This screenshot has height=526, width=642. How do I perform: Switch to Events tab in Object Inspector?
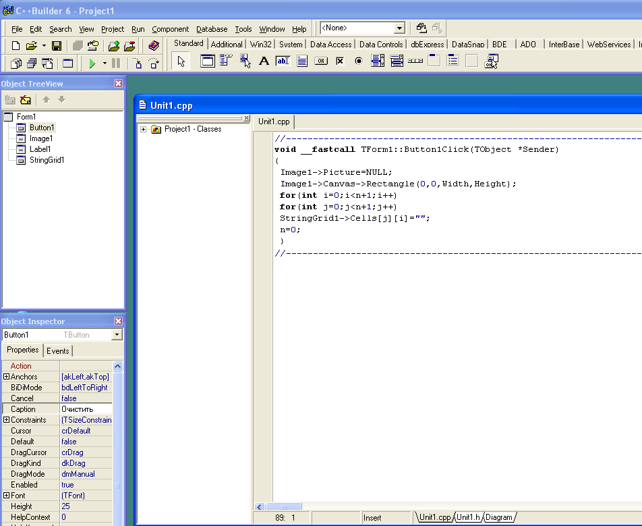point(58,351)
